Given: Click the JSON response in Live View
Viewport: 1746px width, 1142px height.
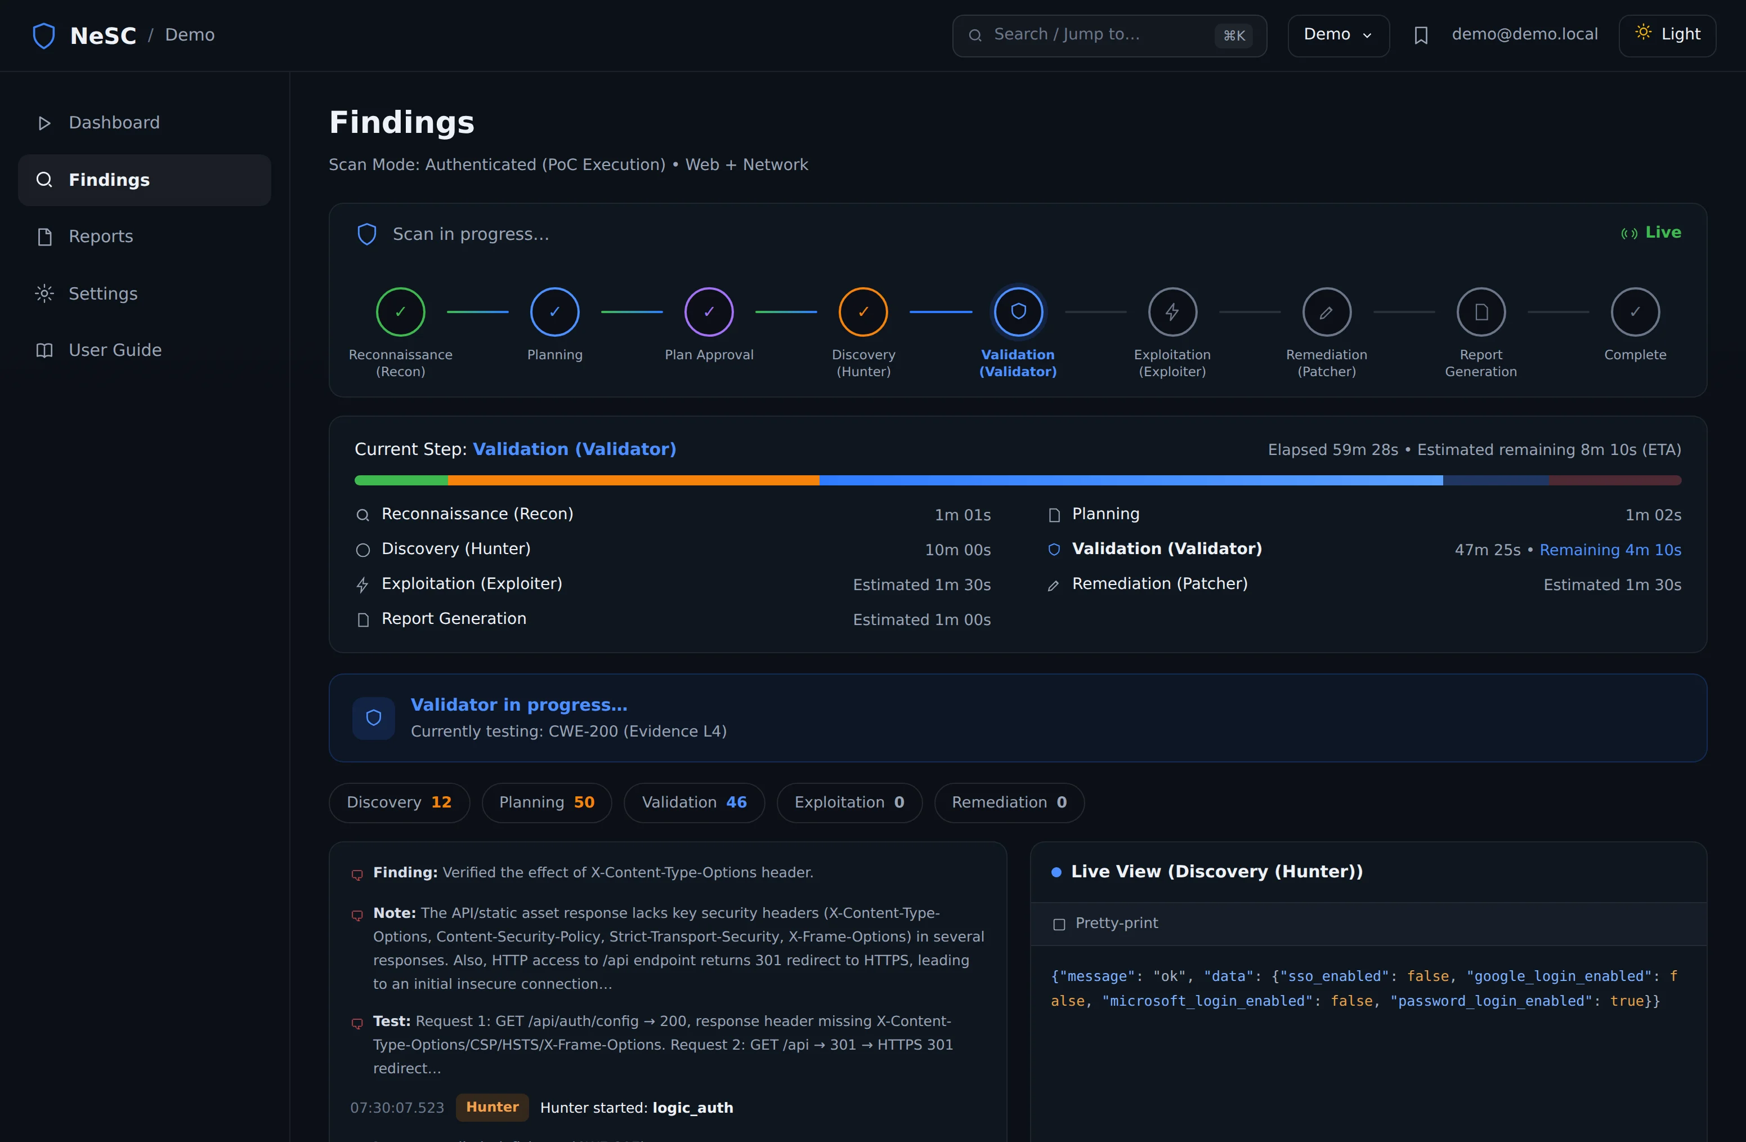Looking at the screenshot, I should [x=1364, y=989].
